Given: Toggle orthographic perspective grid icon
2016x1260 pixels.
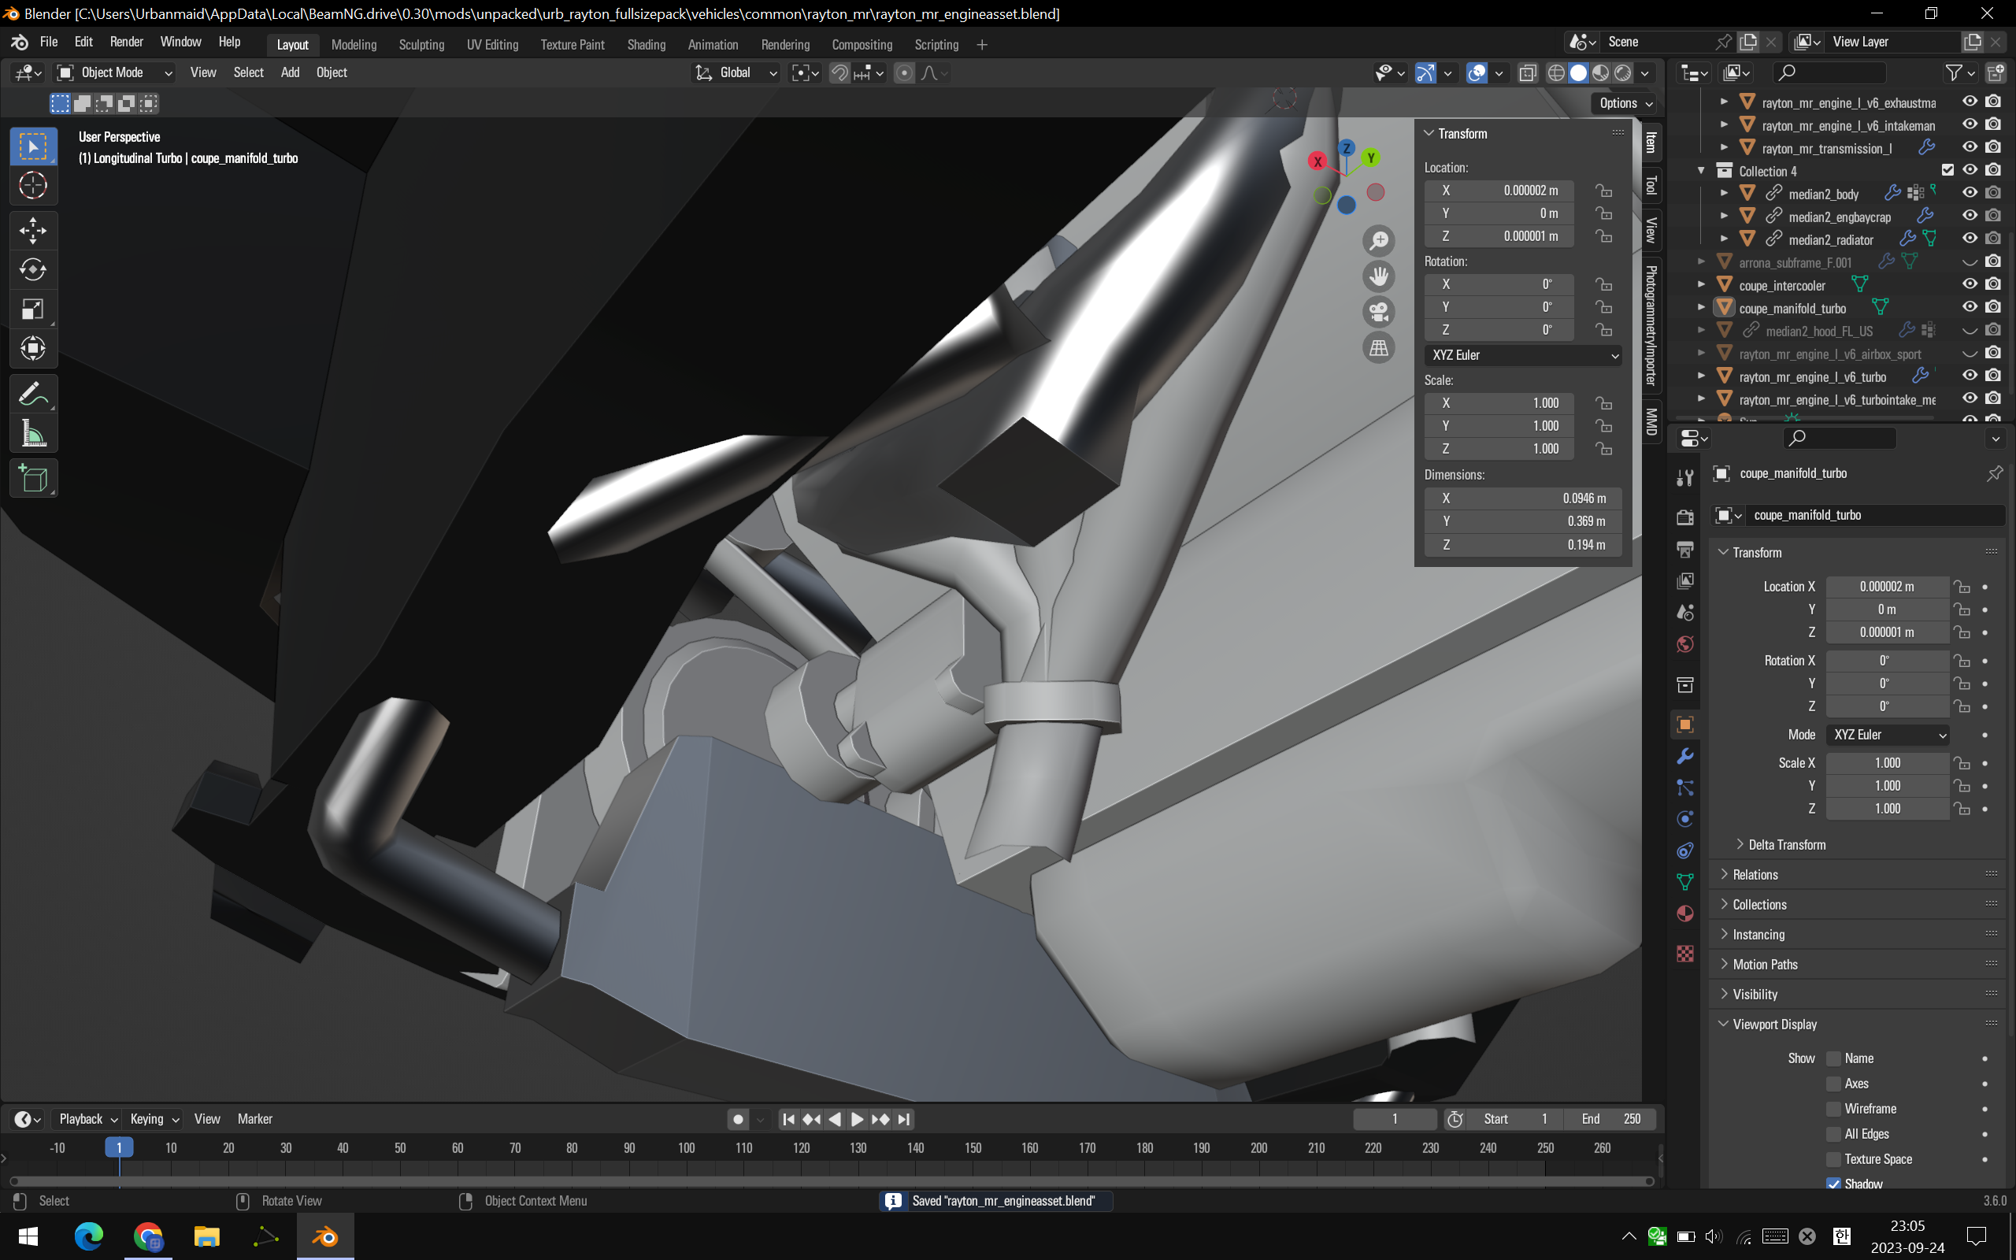Looking at the screenshot, I should pos(1379,347).
